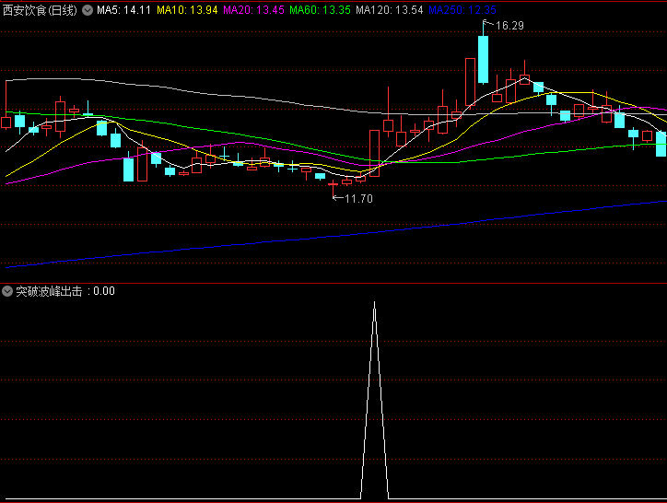The height and width of the screenshot is (503, 667).
Task: Expand the 突破波峰出击 indicator dropdown icon
Action: pyautogui.click(x=8, y=291)
